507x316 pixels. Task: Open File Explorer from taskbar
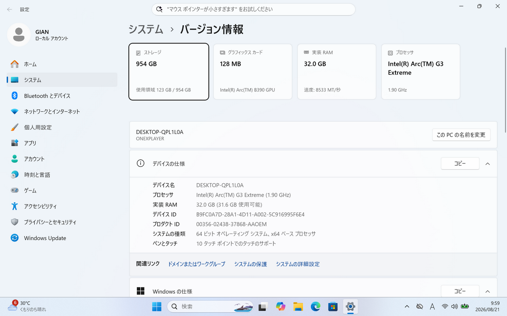pyautogui.click(x=298, y=306)
